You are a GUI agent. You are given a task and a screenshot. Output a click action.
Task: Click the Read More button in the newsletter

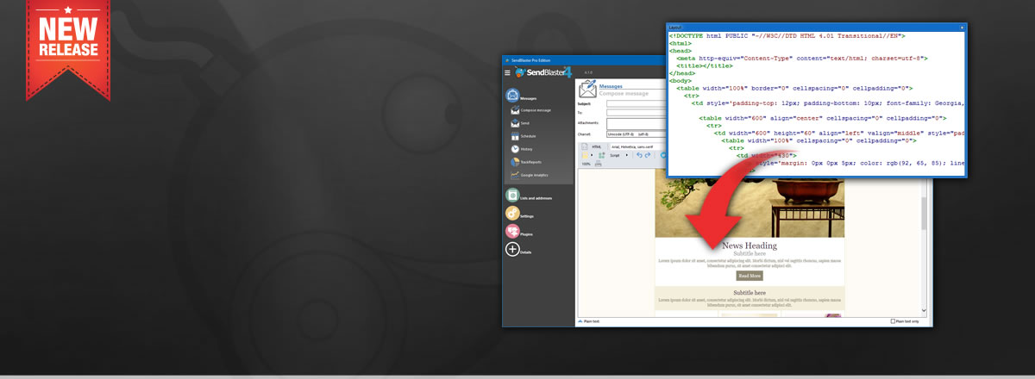coord(750,276)
